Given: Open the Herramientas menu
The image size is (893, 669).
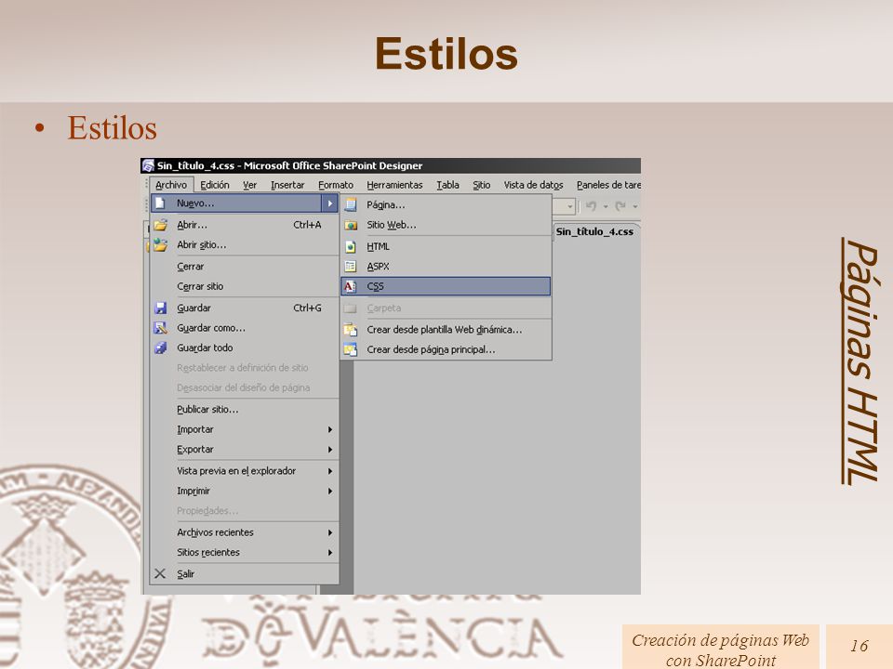Looking at the screenshot, I should (394, 185).
